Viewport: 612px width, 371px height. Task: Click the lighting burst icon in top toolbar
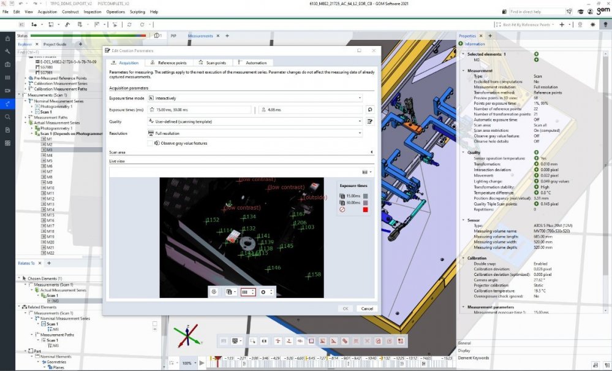point(592,24)
